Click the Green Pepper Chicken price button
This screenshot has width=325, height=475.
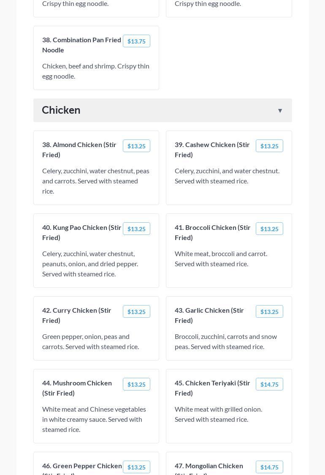tap(136, 467)
